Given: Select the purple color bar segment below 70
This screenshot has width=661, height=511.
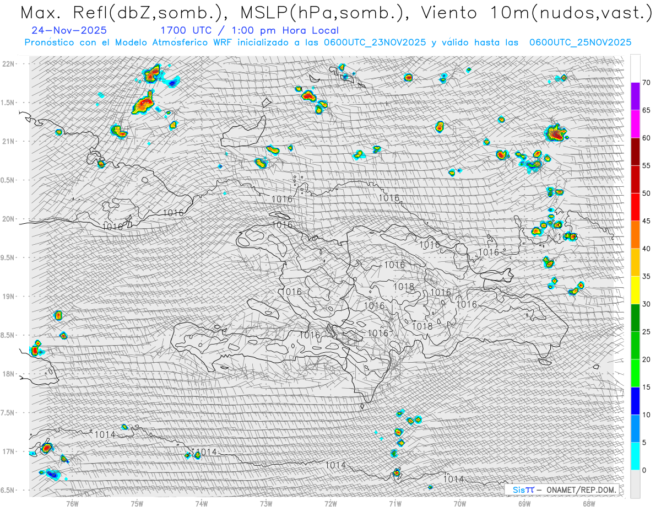Looking at the screenshot, I should tap(635, 96).
